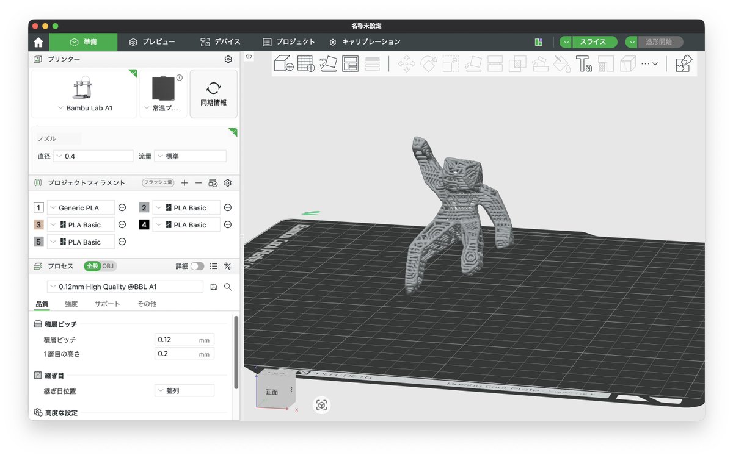Click the スライス slice button
This screenshot has width=733, height=458.
click(594, 42)
